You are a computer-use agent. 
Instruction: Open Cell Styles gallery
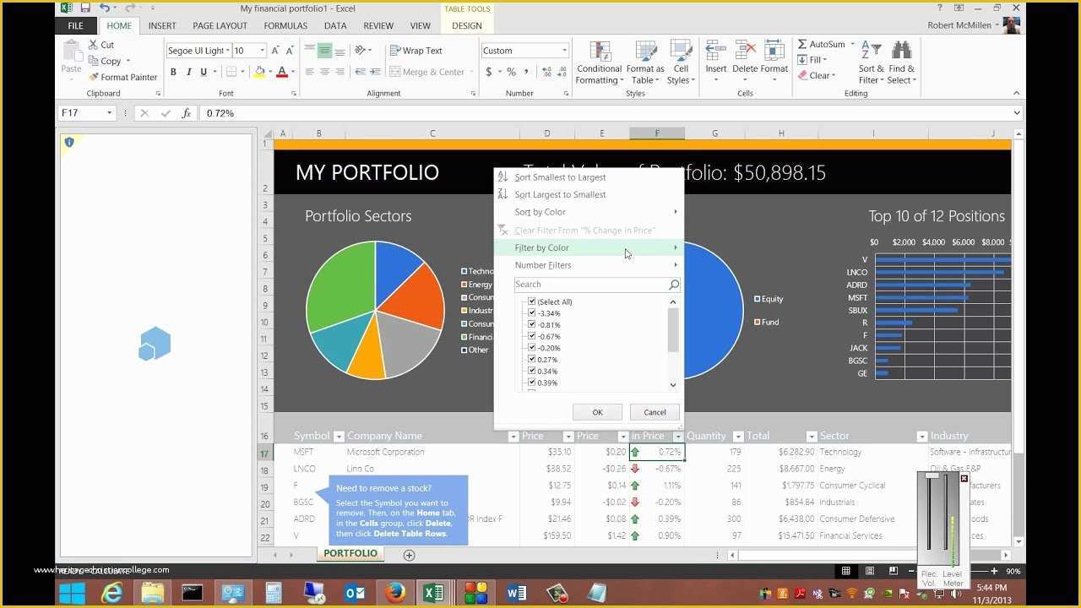pos(681,62)
